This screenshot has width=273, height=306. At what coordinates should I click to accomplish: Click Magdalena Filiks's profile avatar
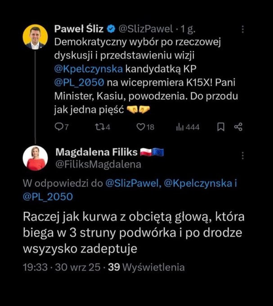tap(35, 158)
